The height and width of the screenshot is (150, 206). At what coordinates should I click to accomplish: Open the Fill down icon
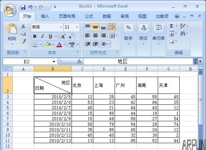[171, 34]
